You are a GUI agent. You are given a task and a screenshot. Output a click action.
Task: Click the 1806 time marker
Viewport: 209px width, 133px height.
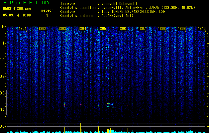pyautogui.click(x=122, y=28)
